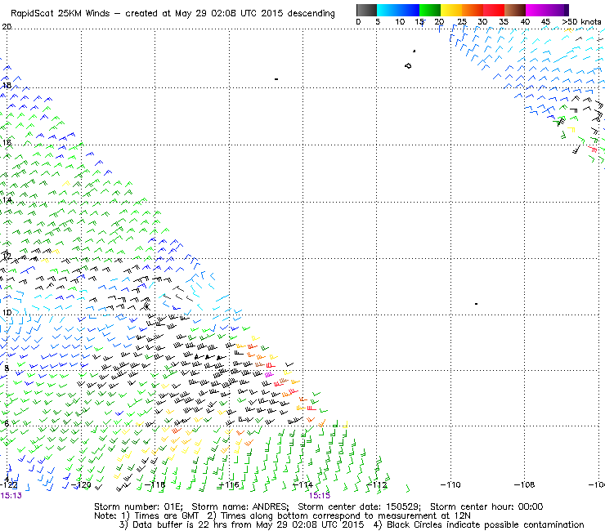605x531 pixels.
Task: Click the '20' latitude axis label
Action: click(x=7, y=27)
